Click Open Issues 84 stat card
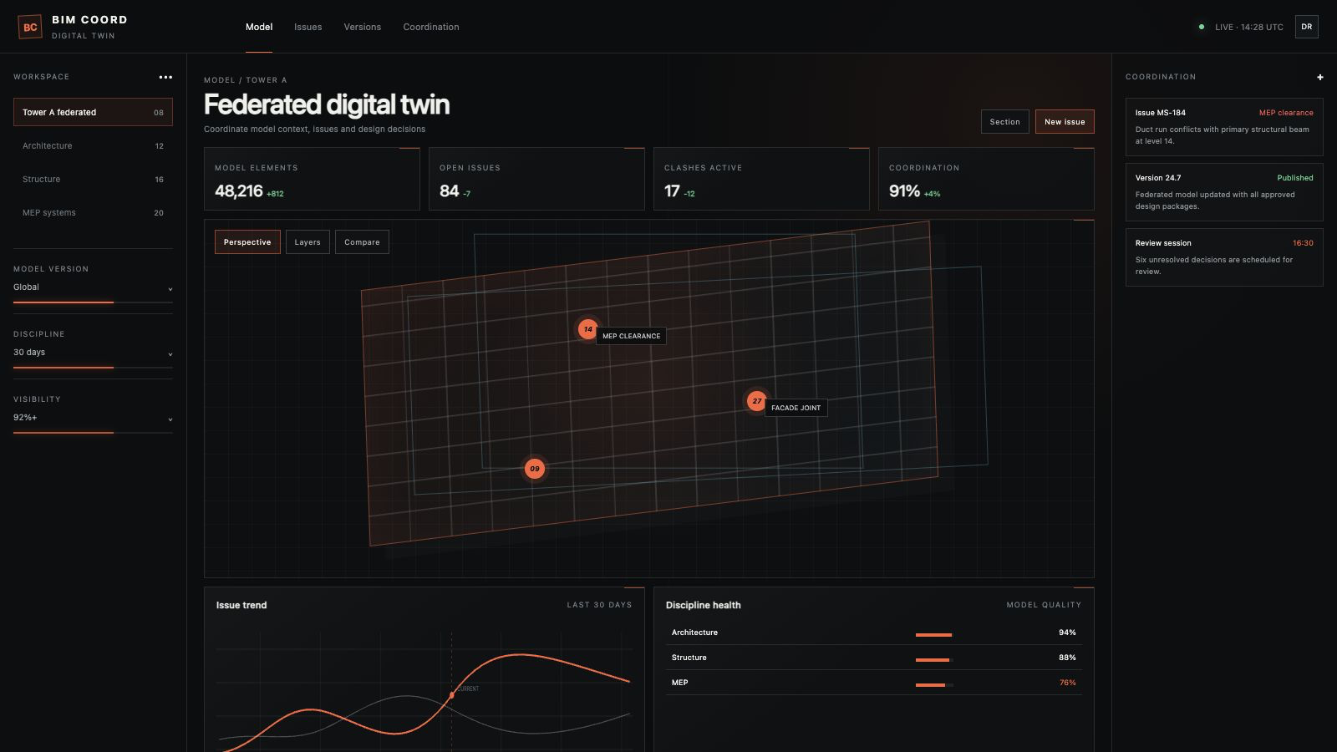Viewport: 1337px width, 752px height. (x=536, y=179)
